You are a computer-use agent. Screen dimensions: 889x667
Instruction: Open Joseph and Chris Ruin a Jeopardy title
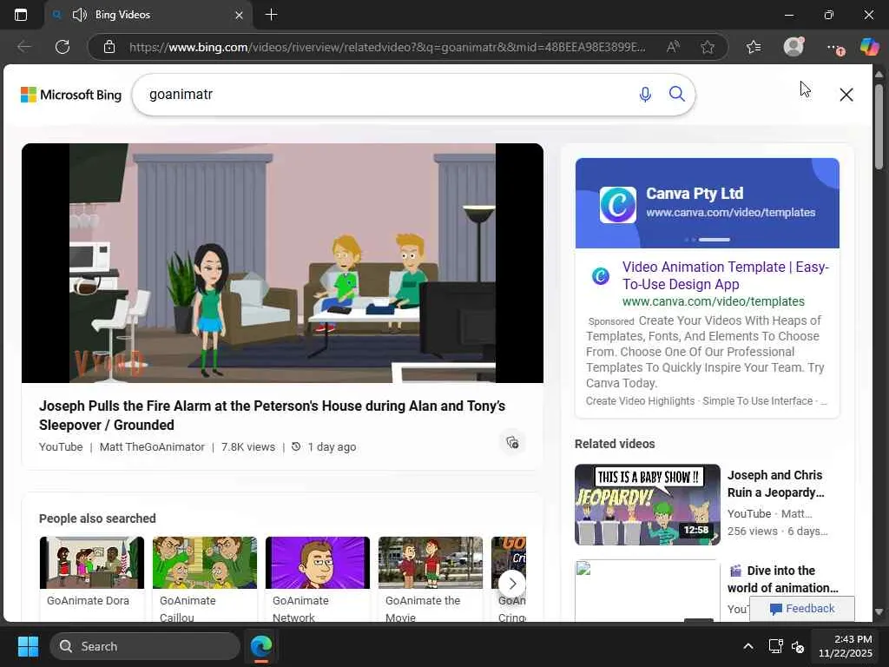click(x=775, y=484)
